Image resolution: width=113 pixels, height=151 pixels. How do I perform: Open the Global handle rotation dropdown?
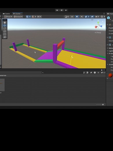[x=18, y=17]
